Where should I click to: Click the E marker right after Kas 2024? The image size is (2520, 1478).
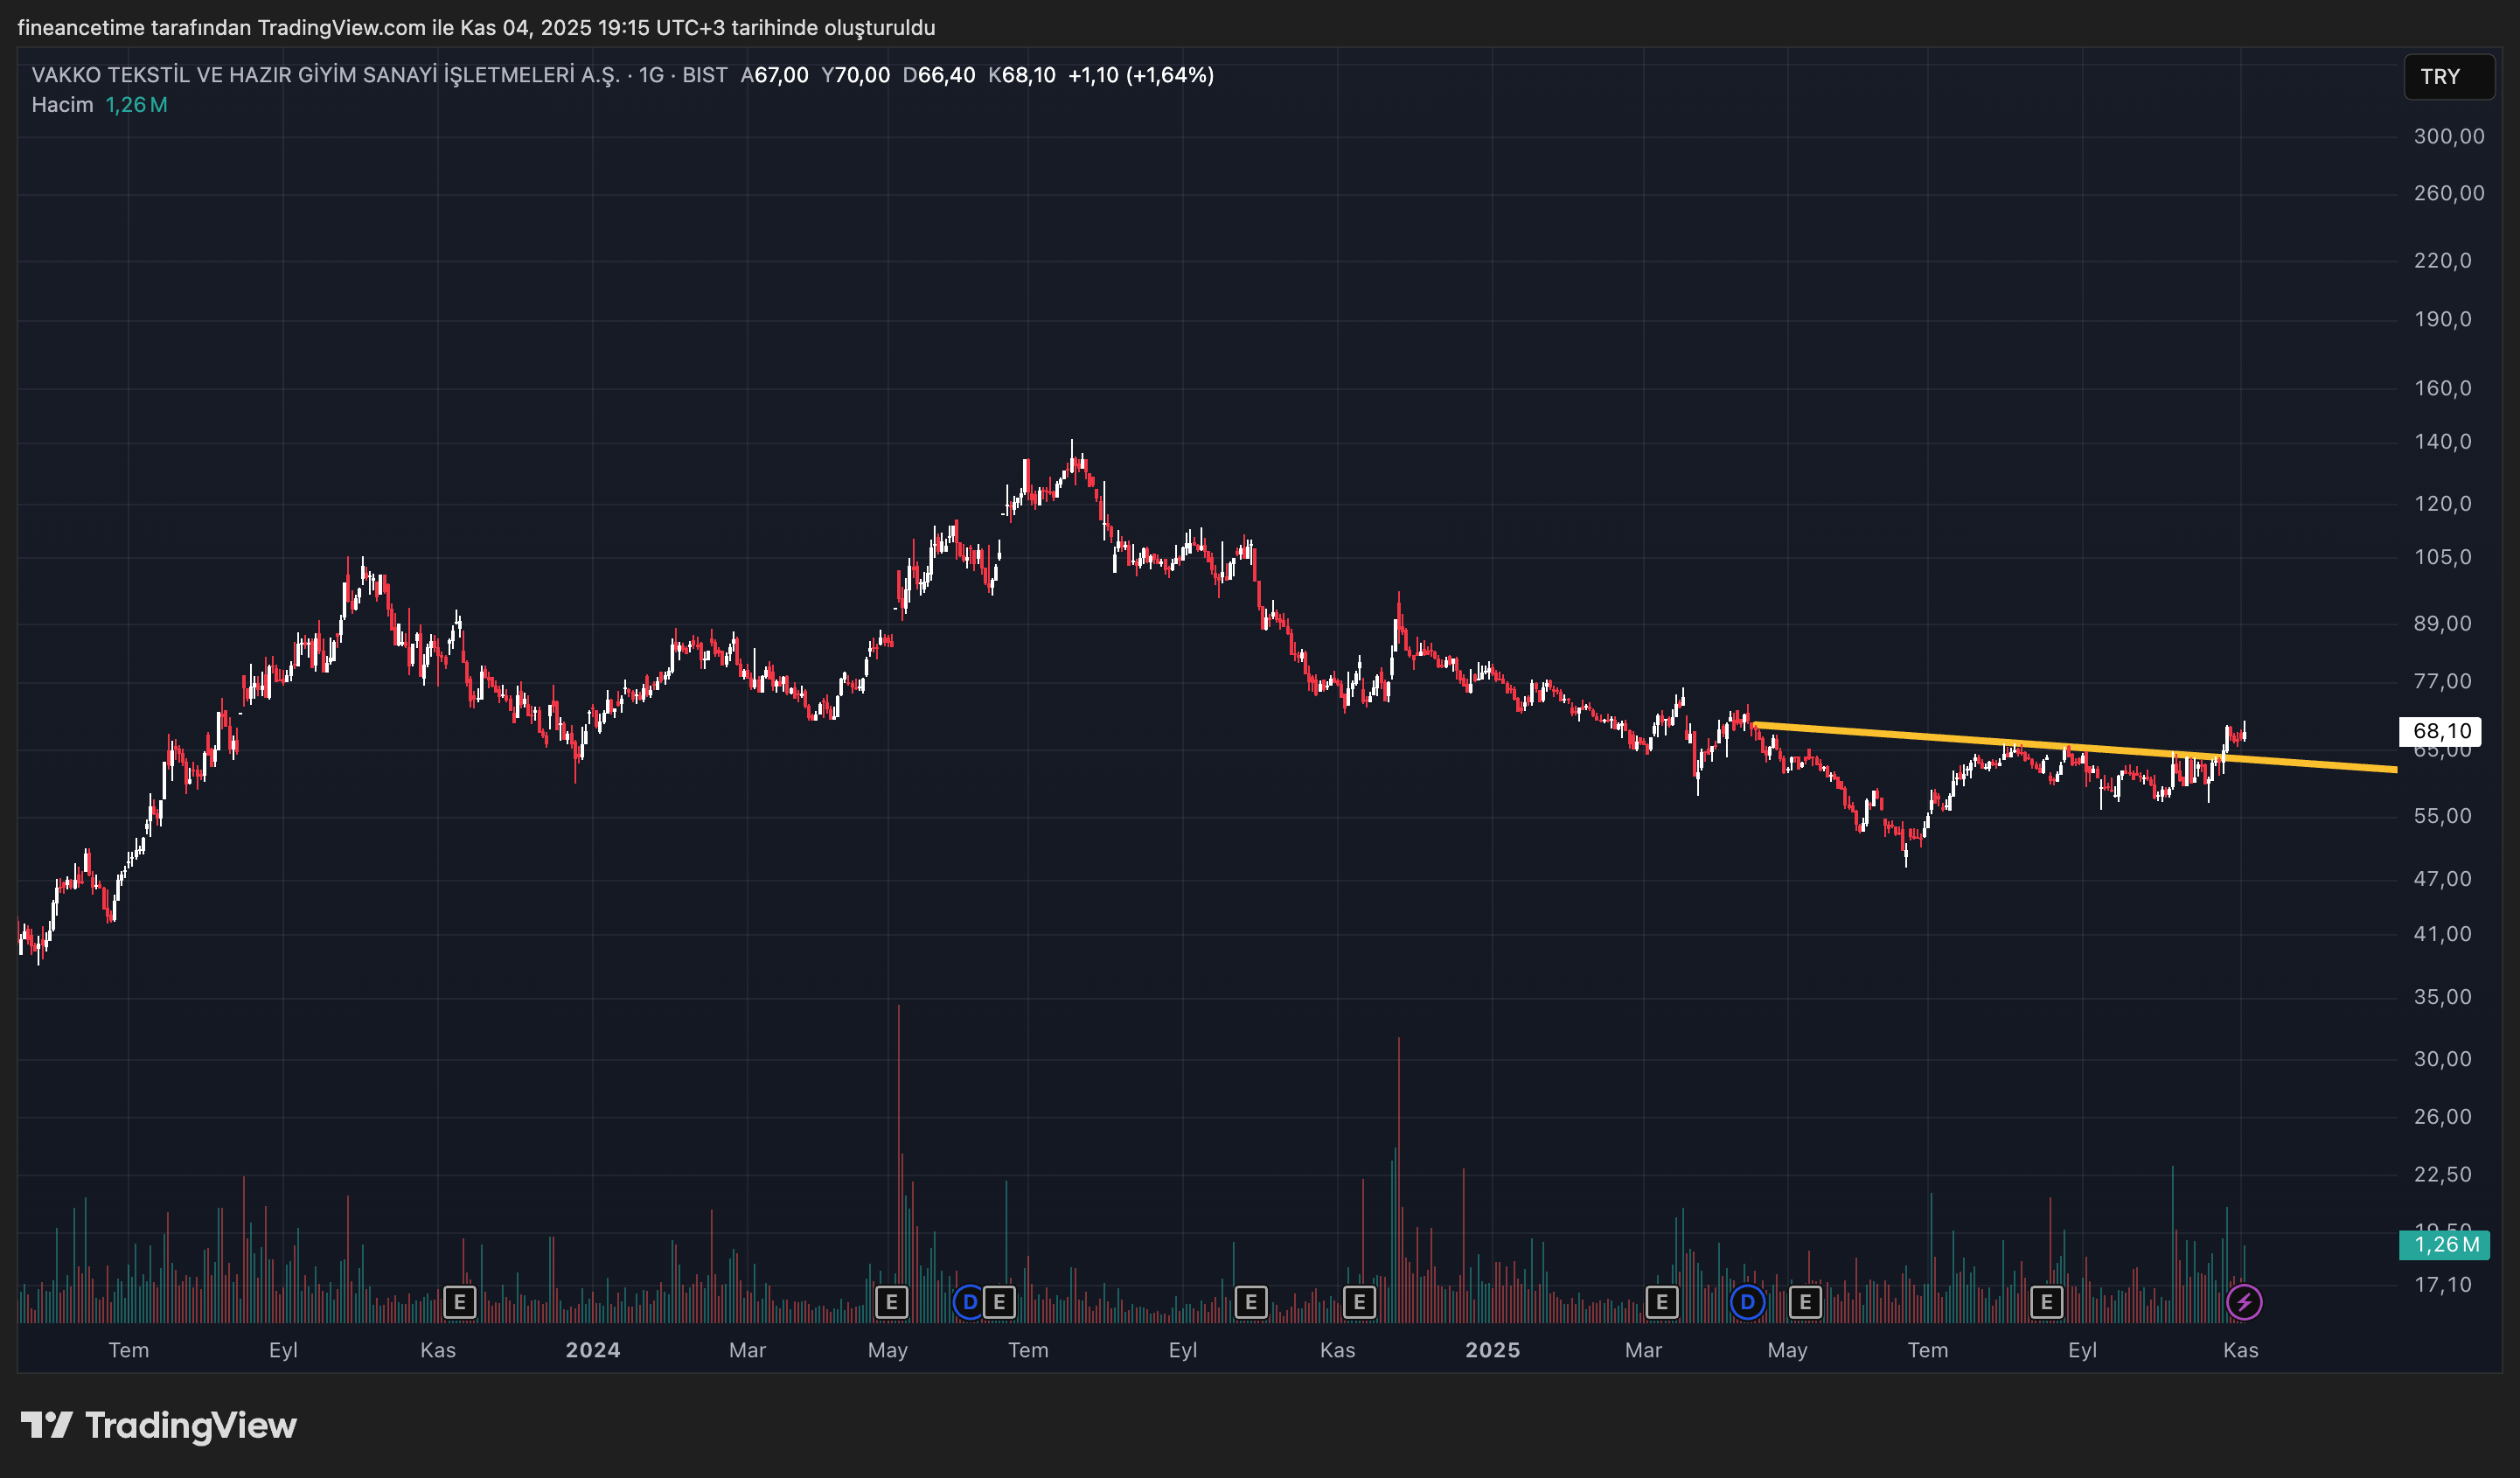[1359, 1302]
